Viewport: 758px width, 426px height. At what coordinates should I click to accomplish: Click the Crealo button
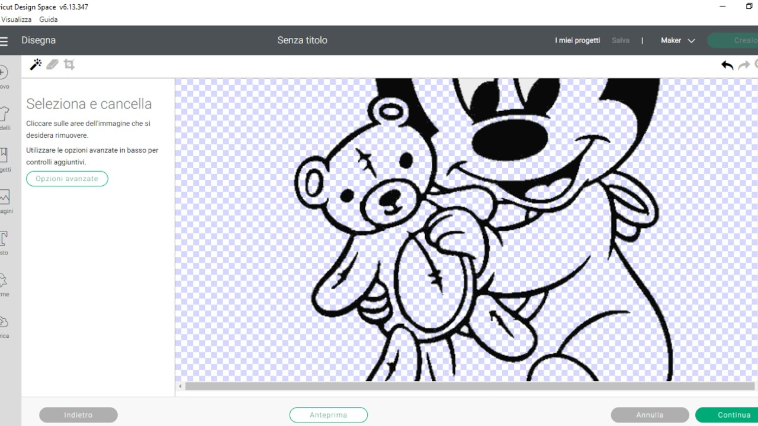(733, 40)
